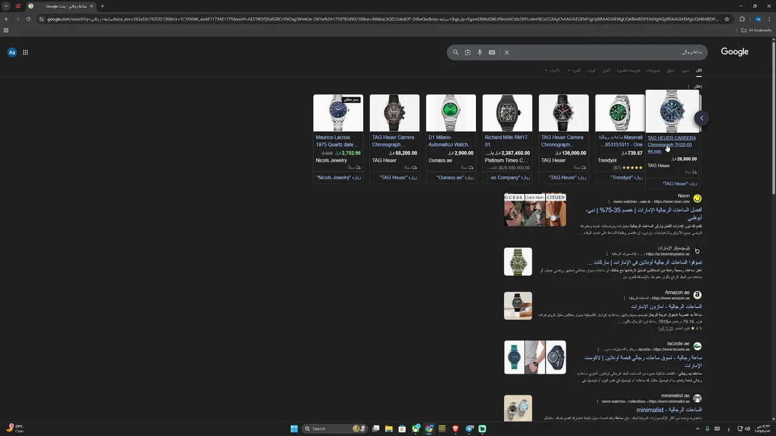Open Google Lens image search icon

[467, 53]
